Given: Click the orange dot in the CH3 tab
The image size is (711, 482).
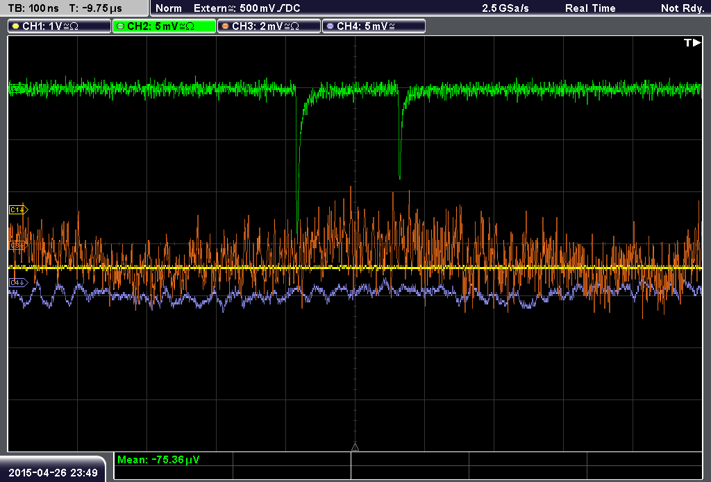Looking at the screenshot, I should pyautogui.click(x=226, y=26).
